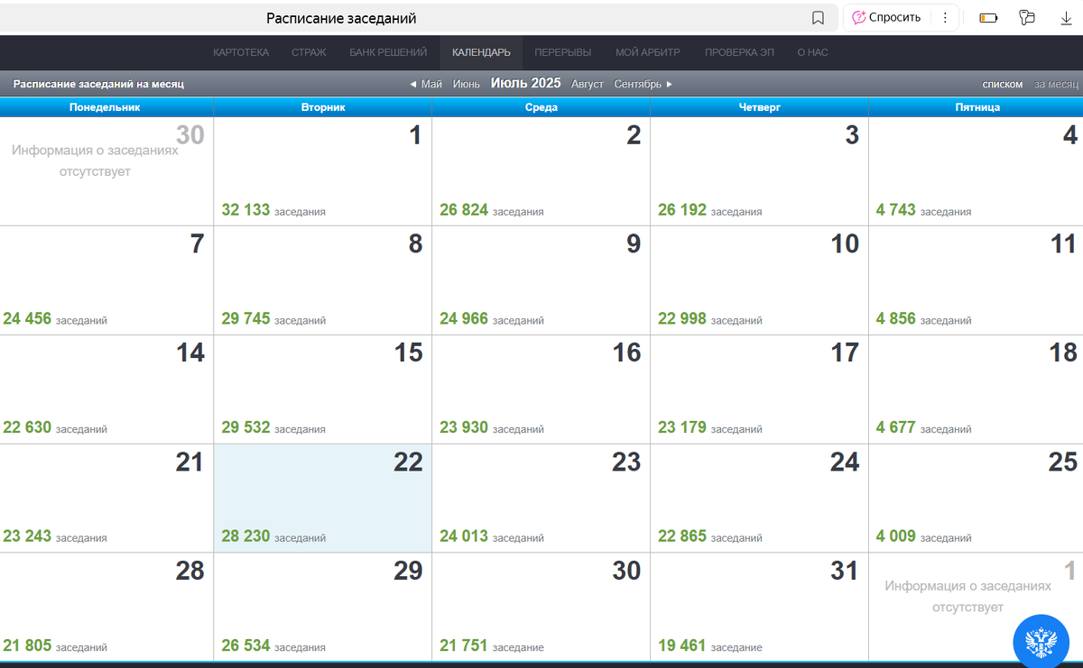The image size is (1083, 668).
Task: Open the Картотека menu item
Action: [241, 52]
